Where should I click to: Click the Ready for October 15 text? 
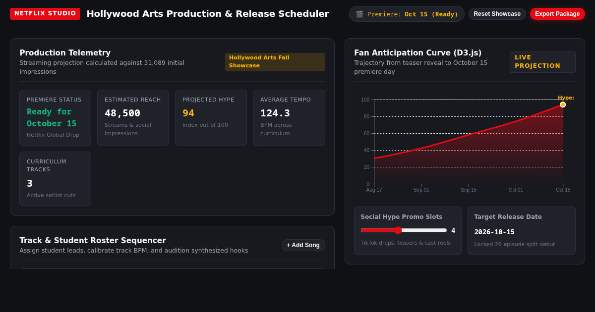pyautogui.click(x=52, y=118)
